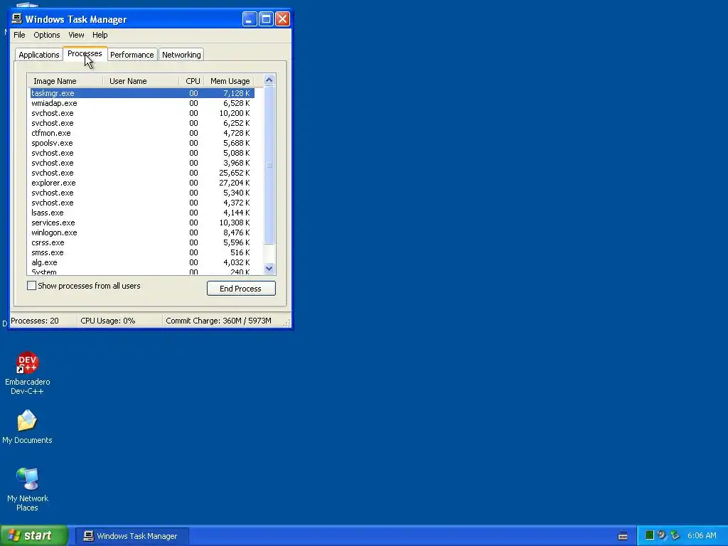Image resolution: width=728 pixels, height=546 pixels.
Task: Sort by the Image Name column header
Action: pos(65,81)
